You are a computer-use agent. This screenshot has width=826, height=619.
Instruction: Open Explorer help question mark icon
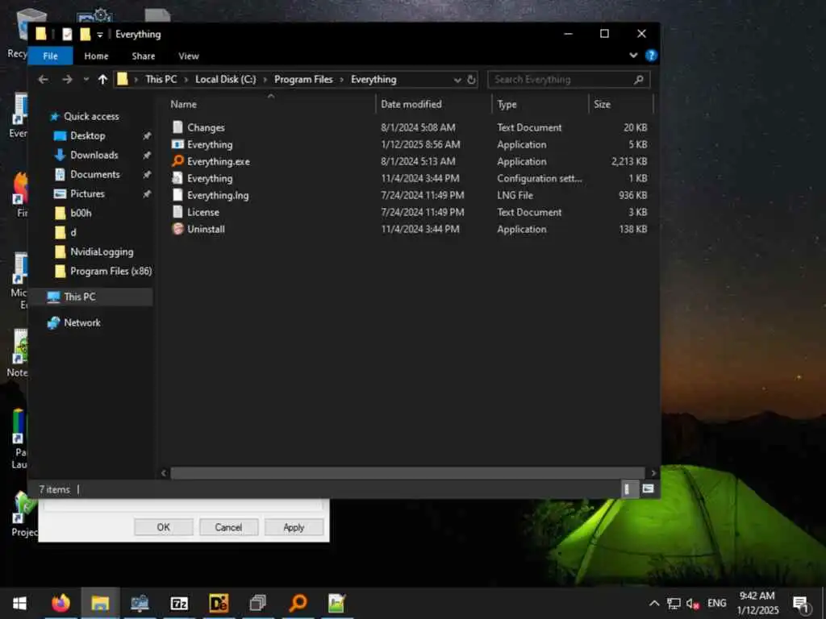click(651, 56)
